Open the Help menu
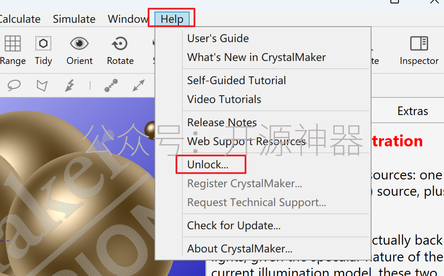Image resolution: width=444 pixels, height=276 pixels. [x=172, y=19]
